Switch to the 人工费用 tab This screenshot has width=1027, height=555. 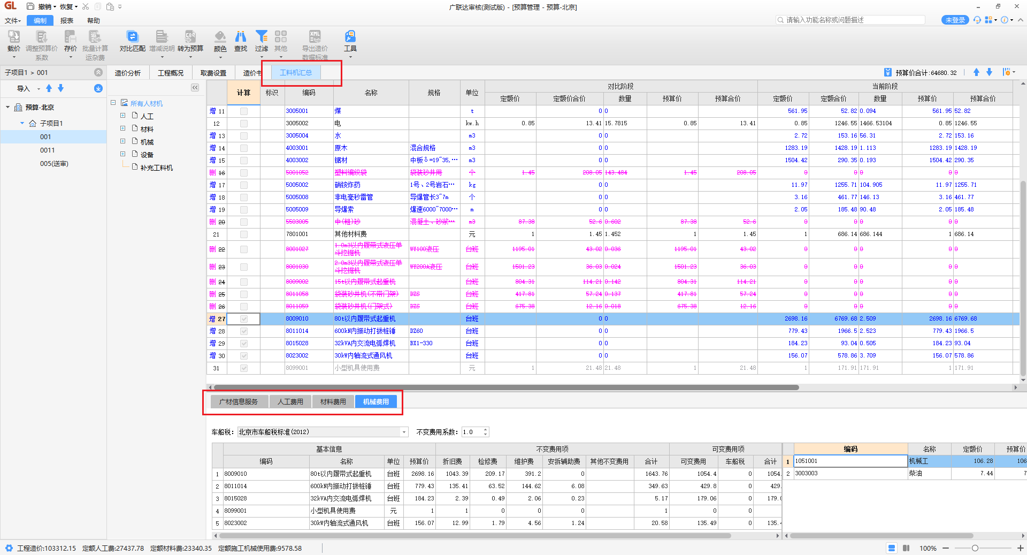[290, 402]
